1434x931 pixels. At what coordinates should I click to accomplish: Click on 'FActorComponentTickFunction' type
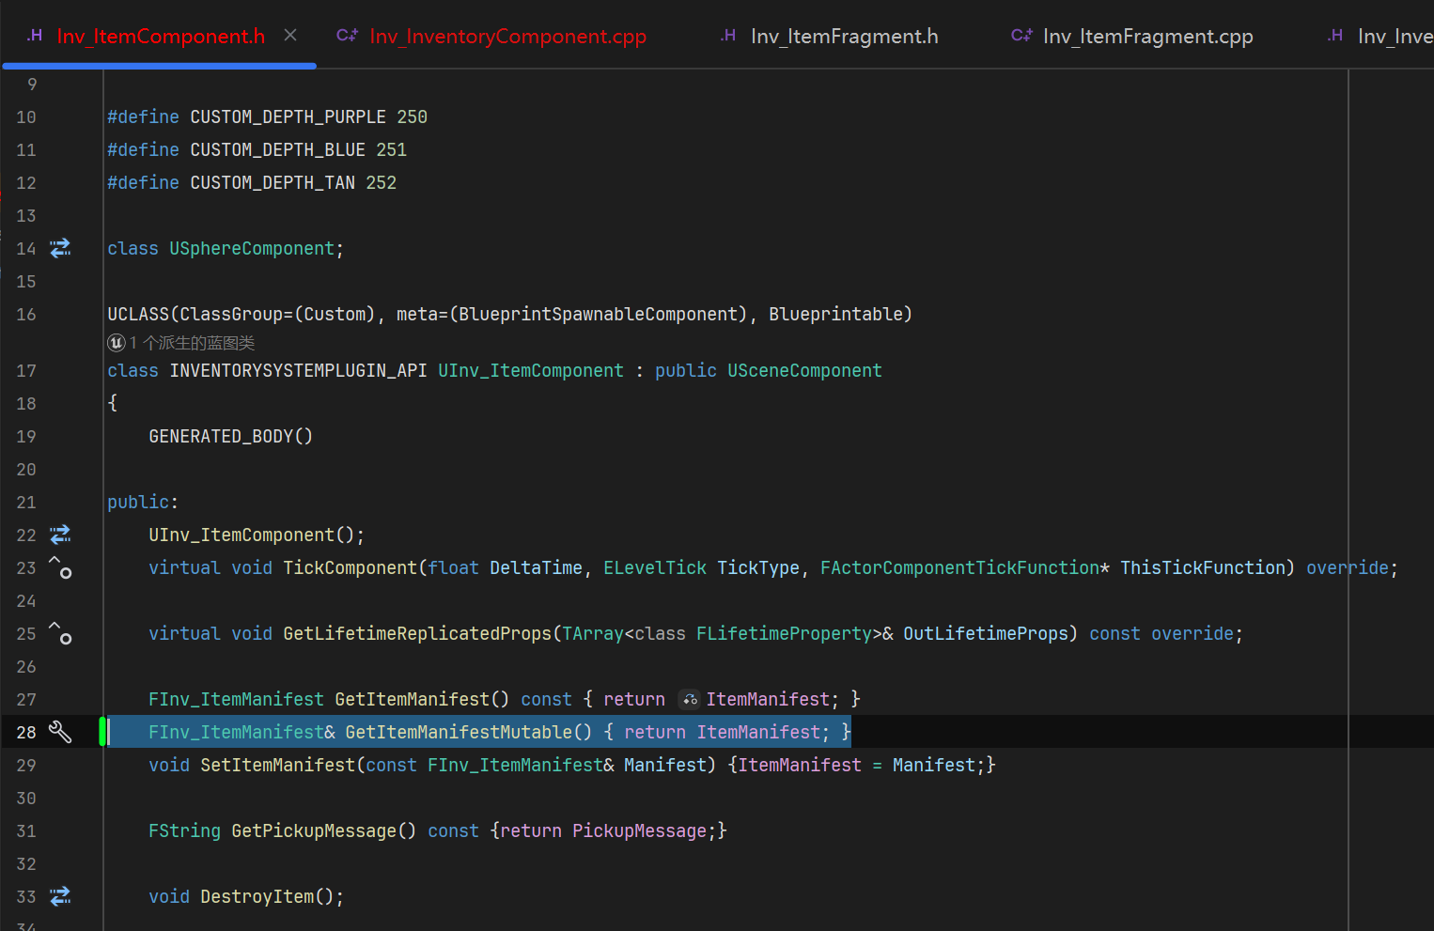click(x=959, y=567)
